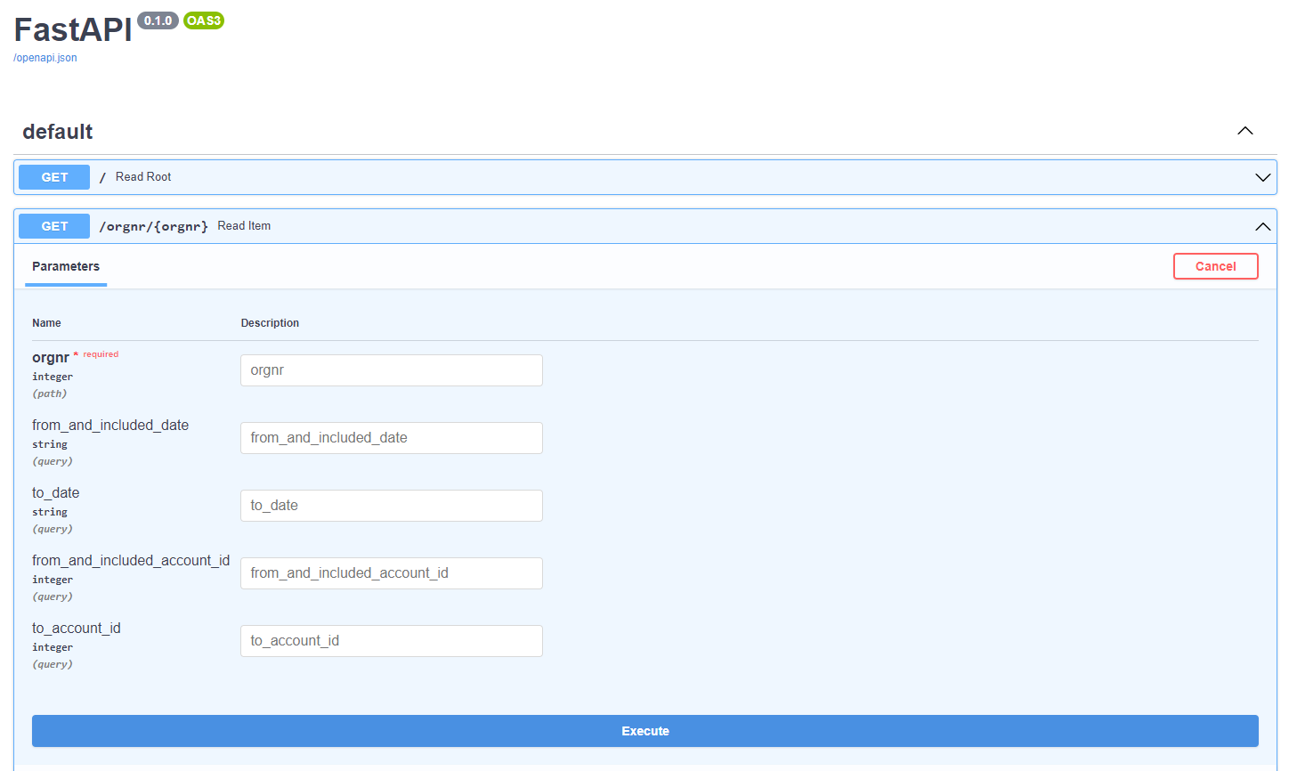
Task: Collapse the default section chevron
Action: [1244, 131]
